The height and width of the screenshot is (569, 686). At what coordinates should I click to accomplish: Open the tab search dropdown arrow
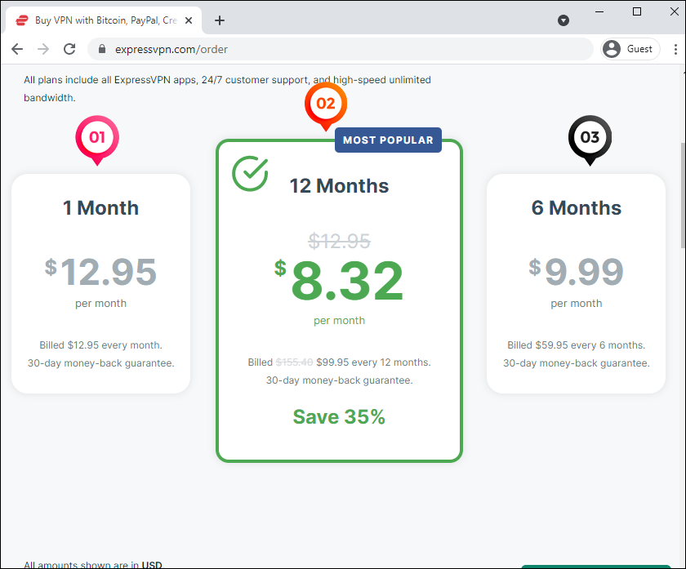[563, 20]
